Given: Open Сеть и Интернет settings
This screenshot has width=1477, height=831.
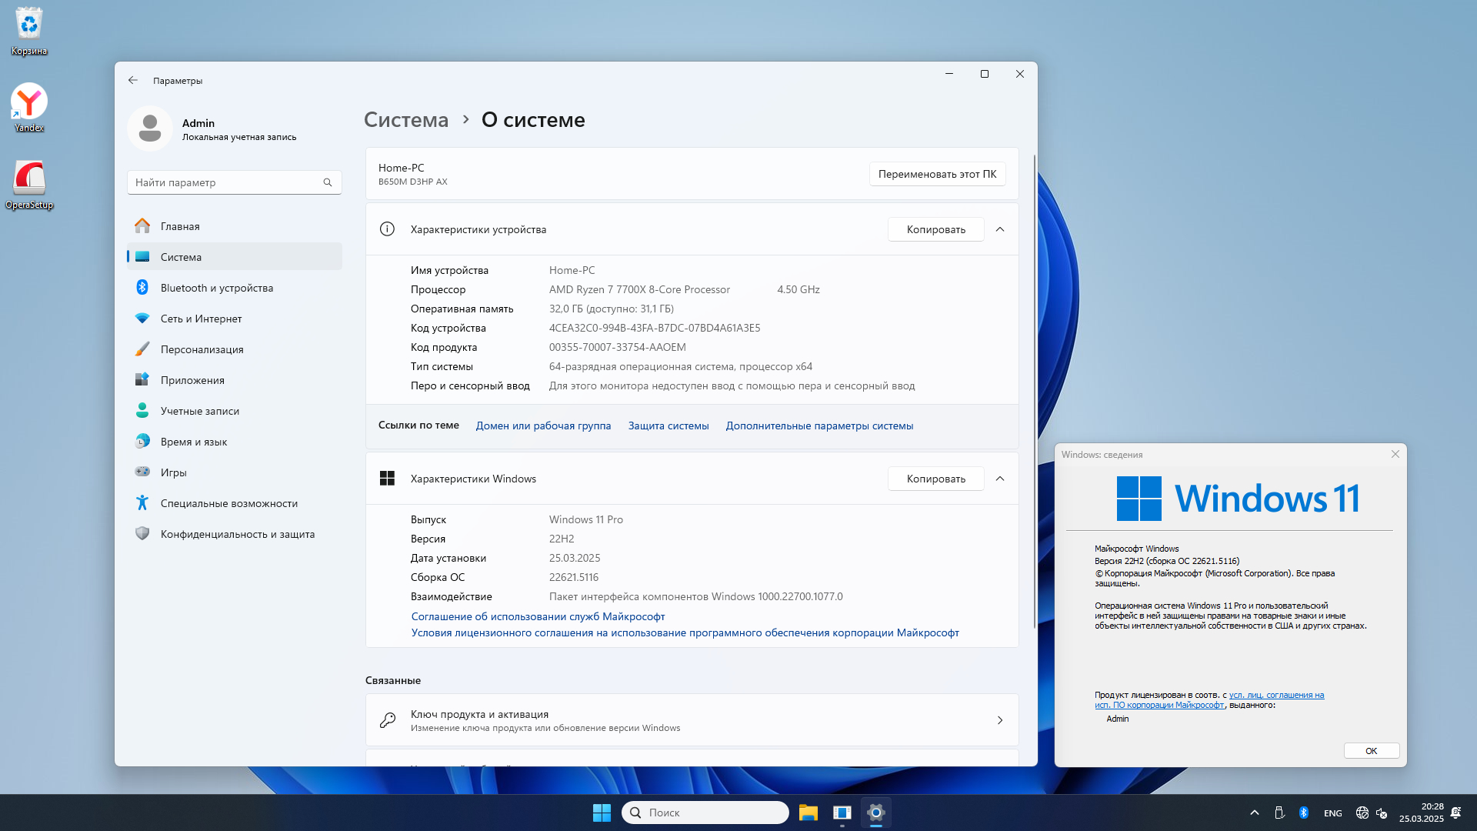Looking at the screenshot, I should pyautogui.click(x=201, y=319).
